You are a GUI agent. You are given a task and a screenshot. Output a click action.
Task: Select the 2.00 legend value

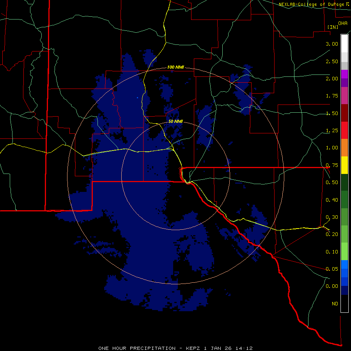click(x=332, y=78)
